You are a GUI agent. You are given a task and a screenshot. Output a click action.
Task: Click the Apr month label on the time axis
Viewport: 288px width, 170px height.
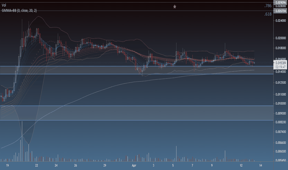tap(134, 166)
